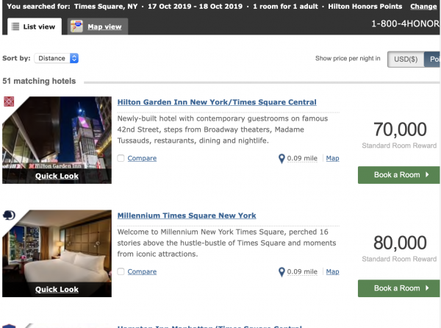This screenshot has width=441, height=328.
Task: Select the List view tab
Action: [x=34, y=27]
